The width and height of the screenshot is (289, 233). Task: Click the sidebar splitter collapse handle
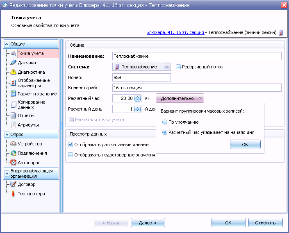click(x=61, y=126)
